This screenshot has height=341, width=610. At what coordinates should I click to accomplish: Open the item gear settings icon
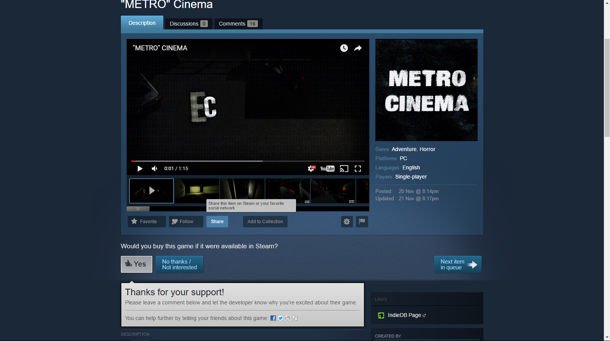point(347,222)
